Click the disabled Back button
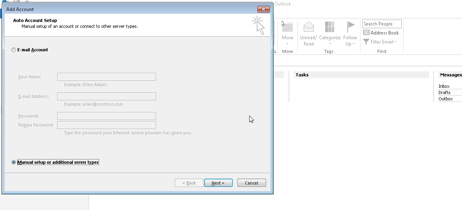The width and height of the screenshot is (462, 210). (x=189, y=183)
